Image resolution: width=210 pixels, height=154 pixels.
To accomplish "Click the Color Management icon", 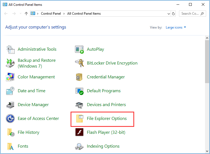I will tap(10, 77).
